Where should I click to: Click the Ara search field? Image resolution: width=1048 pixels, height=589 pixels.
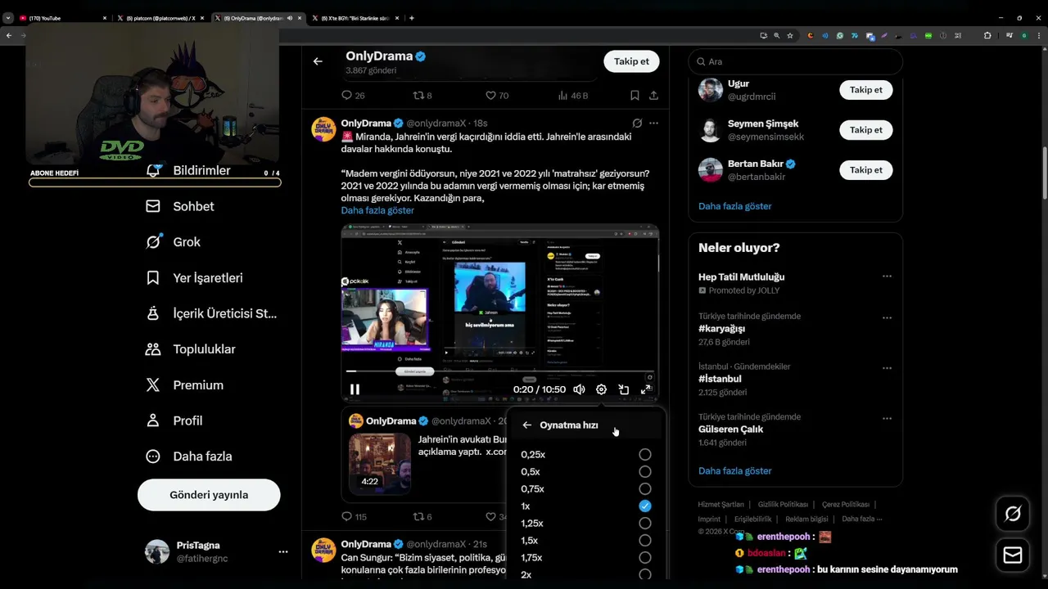point(795,61)
